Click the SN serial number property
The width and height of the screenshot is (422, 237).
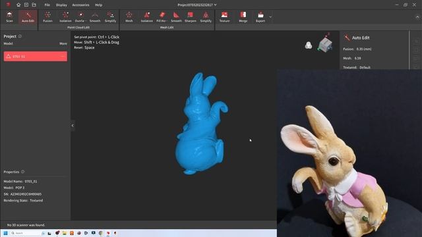coord(22,194)
